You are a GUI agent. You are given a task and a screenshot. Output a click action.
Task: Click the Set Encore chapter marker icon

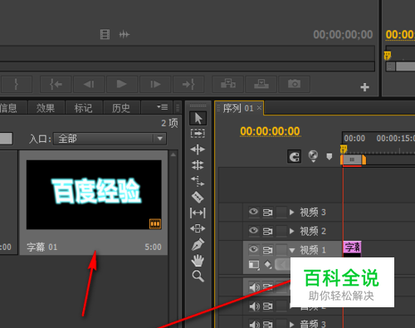tap(313, 156)
